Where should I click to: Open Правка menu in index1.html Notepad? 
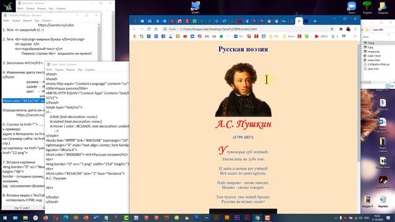pos(59,70)
